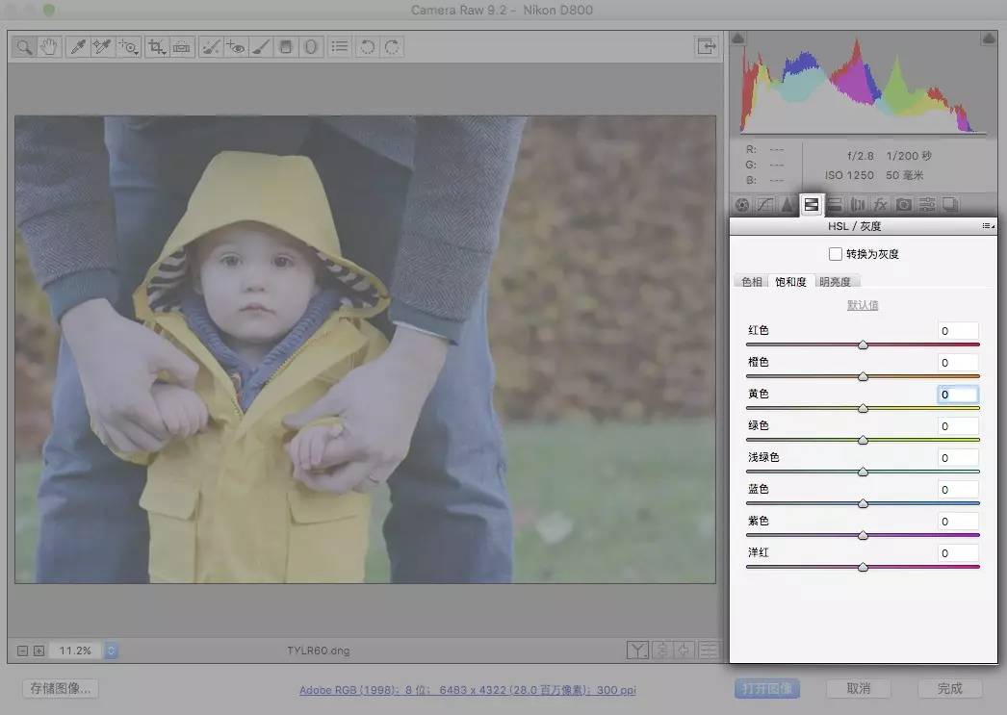Open the HSL / Grayscale panel icon
The image size is (1007, 715).
pyautogui.click(x=812, y=205)
